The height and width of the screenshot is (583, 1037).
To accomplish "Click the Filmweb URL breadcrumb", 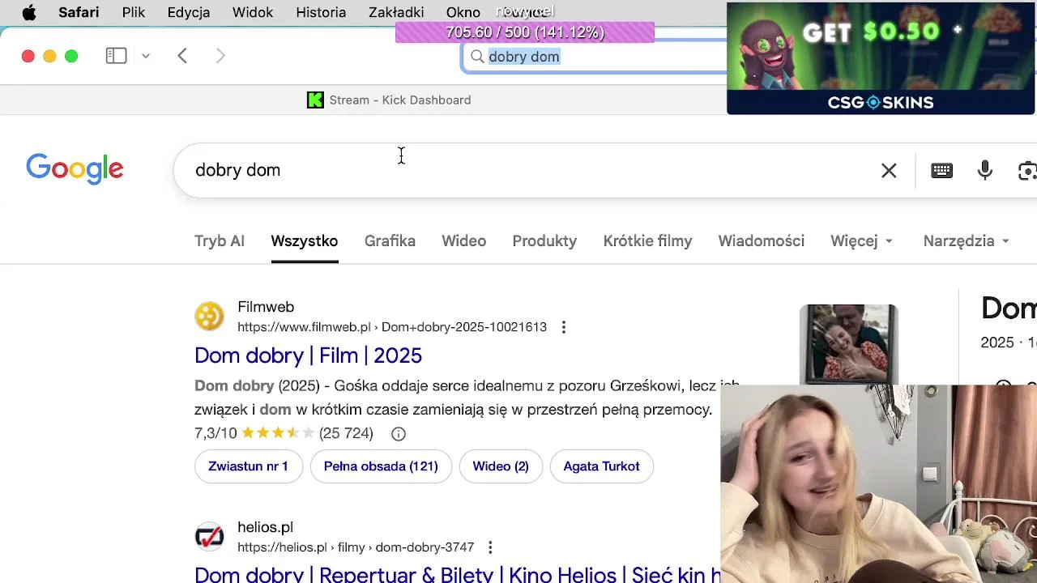I will 392,327.
